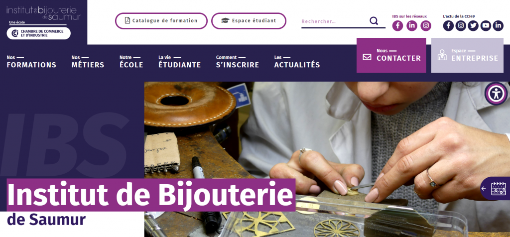Click Catalogue de formation button

161,21
